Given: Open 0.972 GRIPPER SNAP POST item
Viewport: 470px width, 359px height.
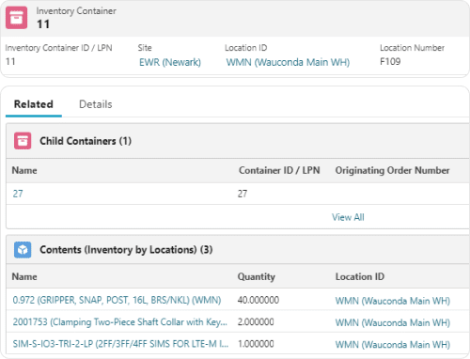Looking at the screenshot, I should coord(117,300).
